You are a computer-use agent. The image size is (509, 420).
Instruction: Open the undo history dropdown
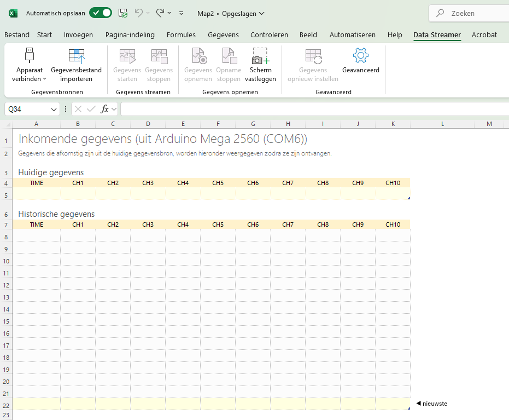148,13
